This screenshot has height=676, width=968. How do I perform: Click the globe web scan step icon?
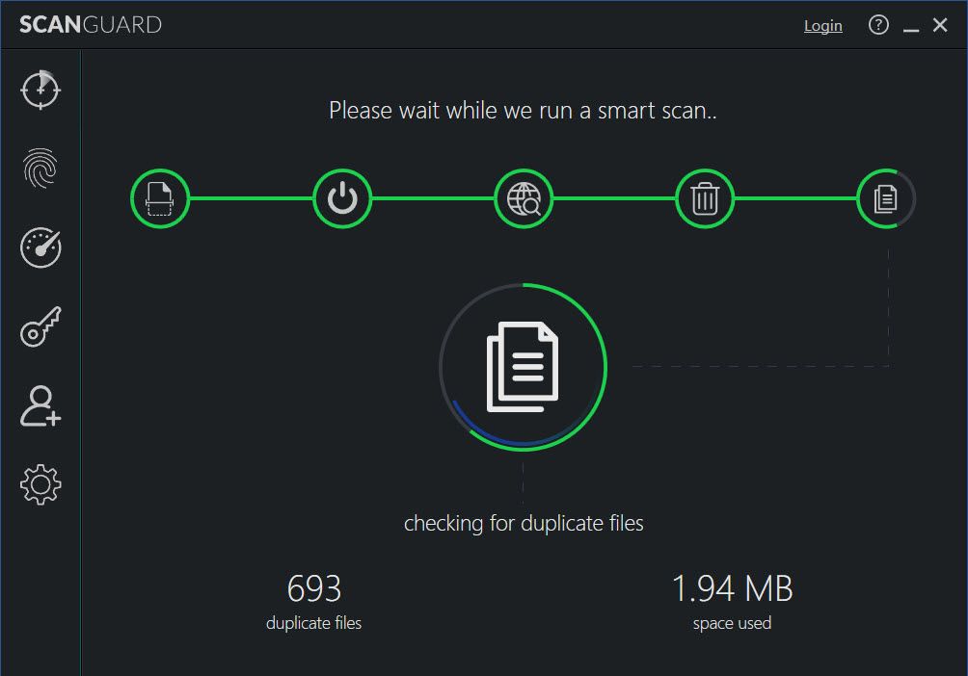coord(523,198)
